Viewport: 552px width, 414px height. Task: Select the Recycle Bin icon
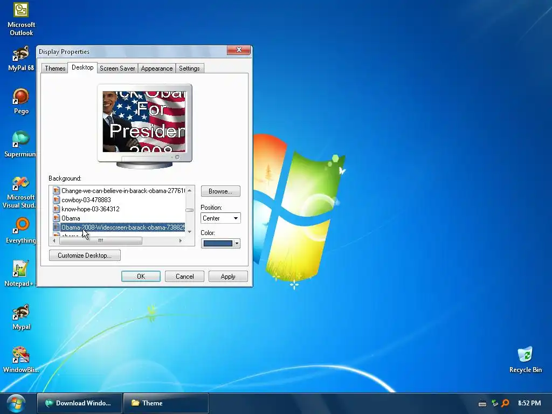[x=525, y=360]
